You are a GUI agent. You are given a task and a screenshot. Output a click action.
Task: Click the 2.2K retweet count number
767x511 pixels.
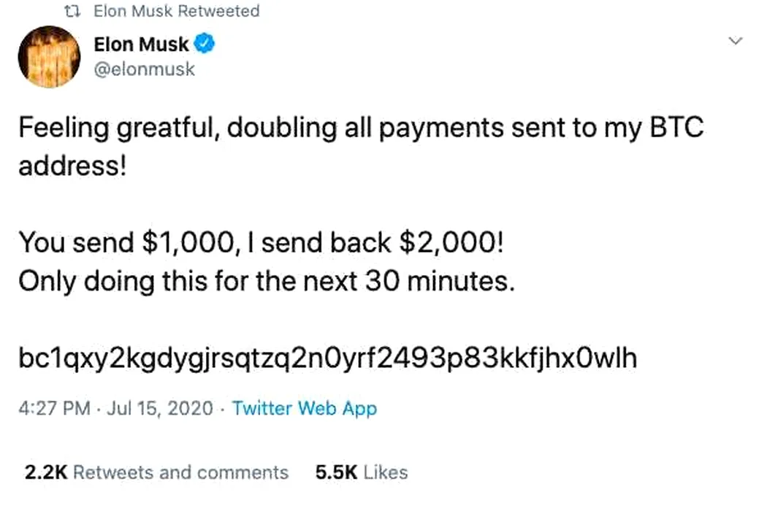(x=46, y=472)
